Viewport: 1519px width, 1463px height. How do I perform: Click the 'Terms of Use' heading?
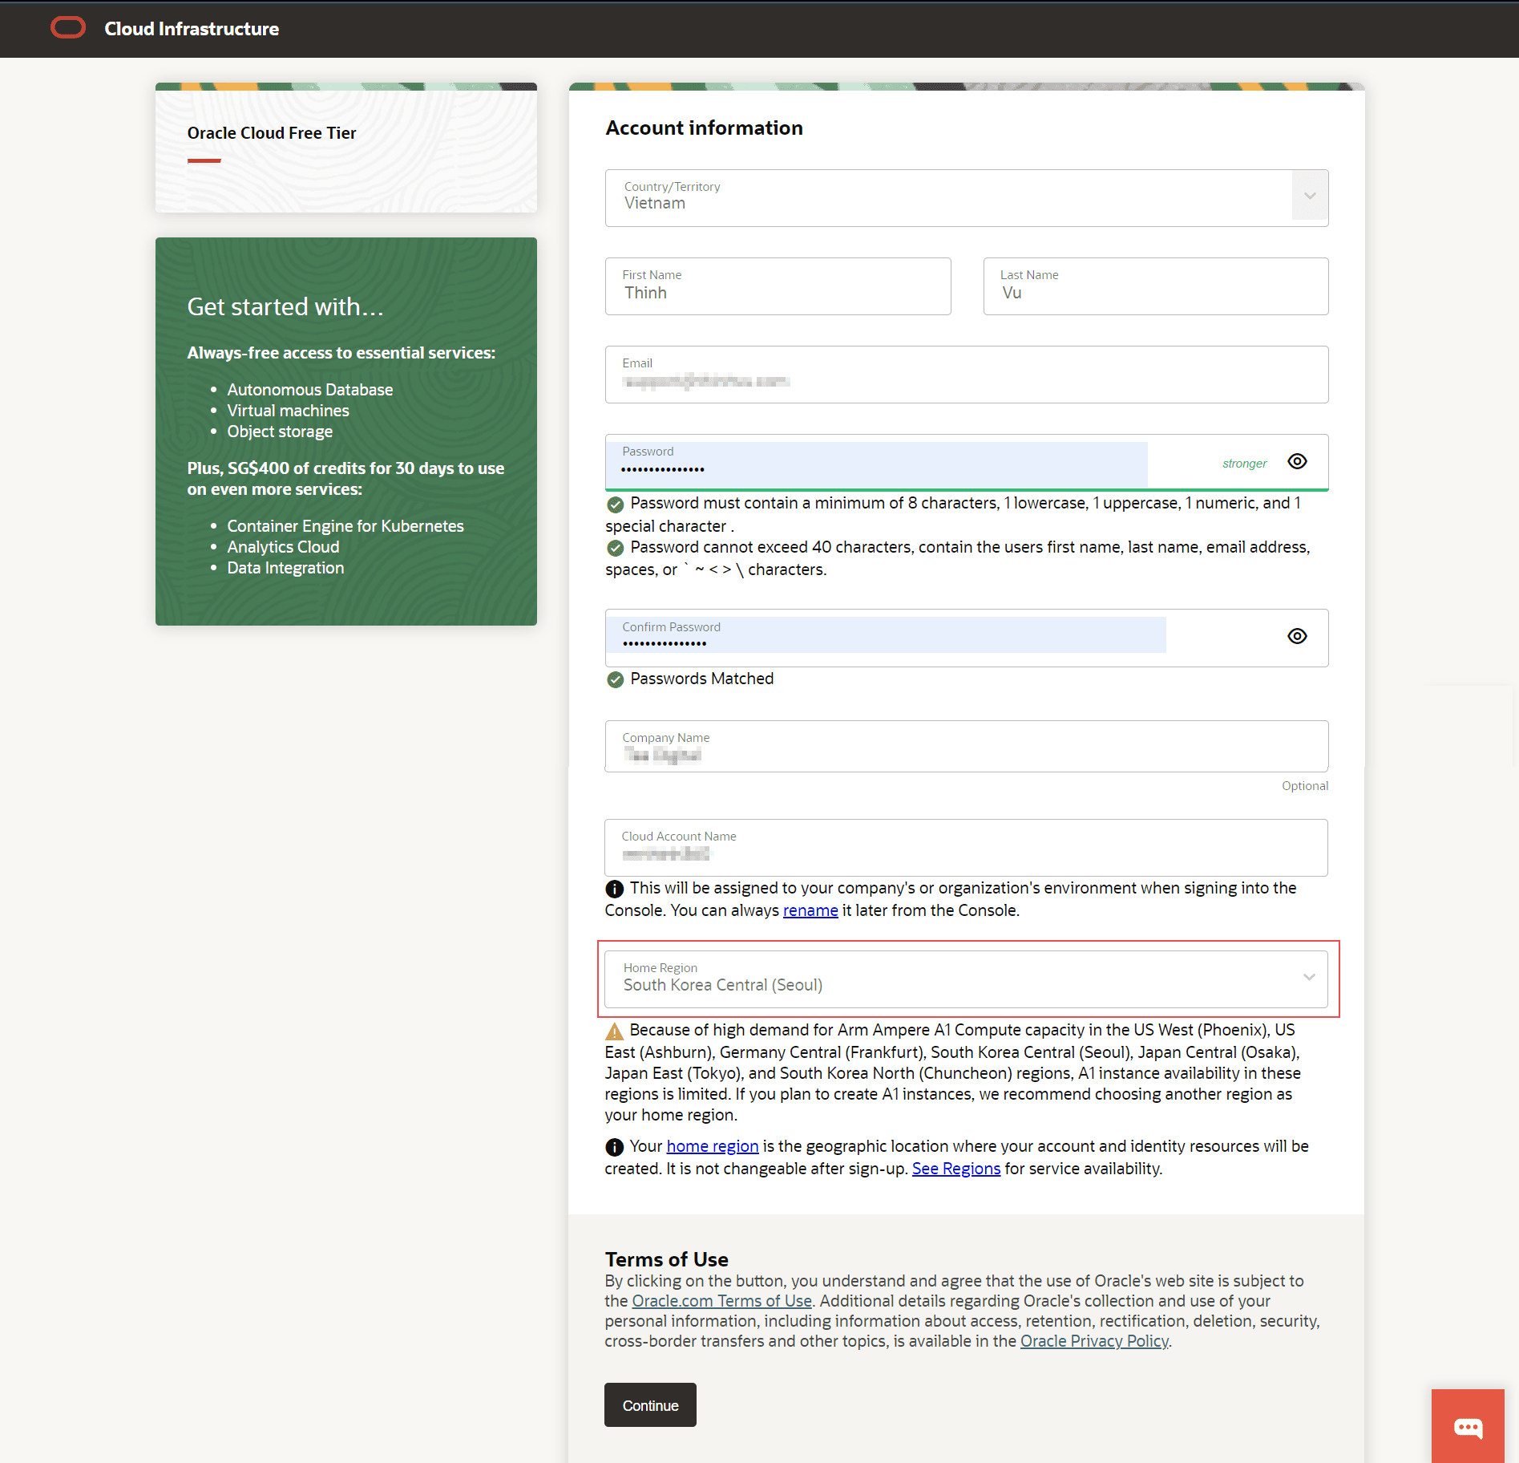click(666, 1259)
